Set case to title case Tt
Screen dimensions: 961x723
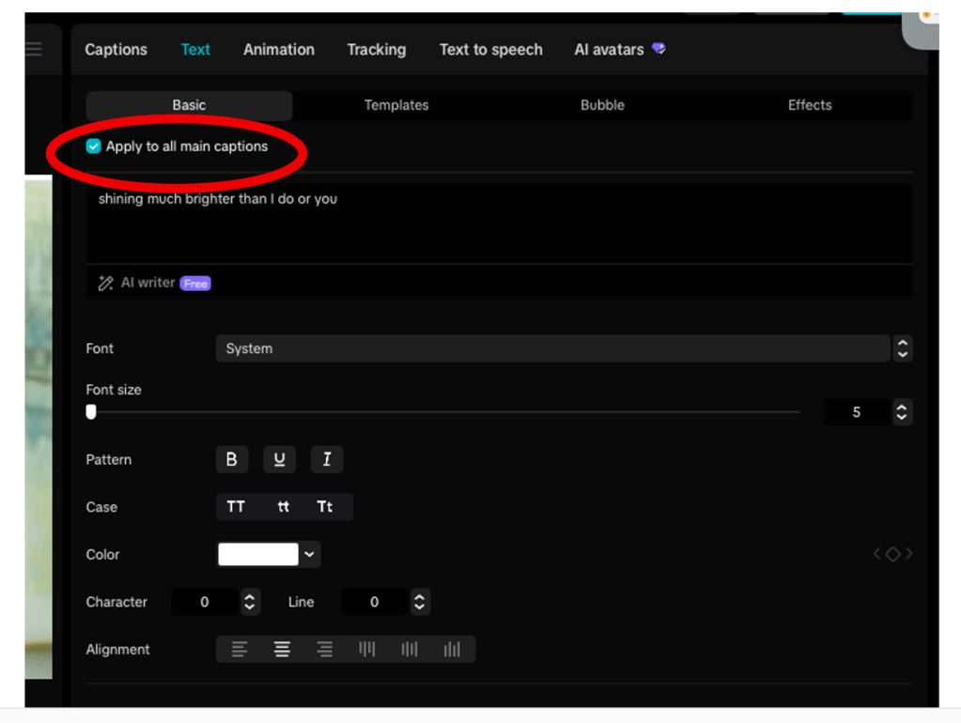coord(325,507)
